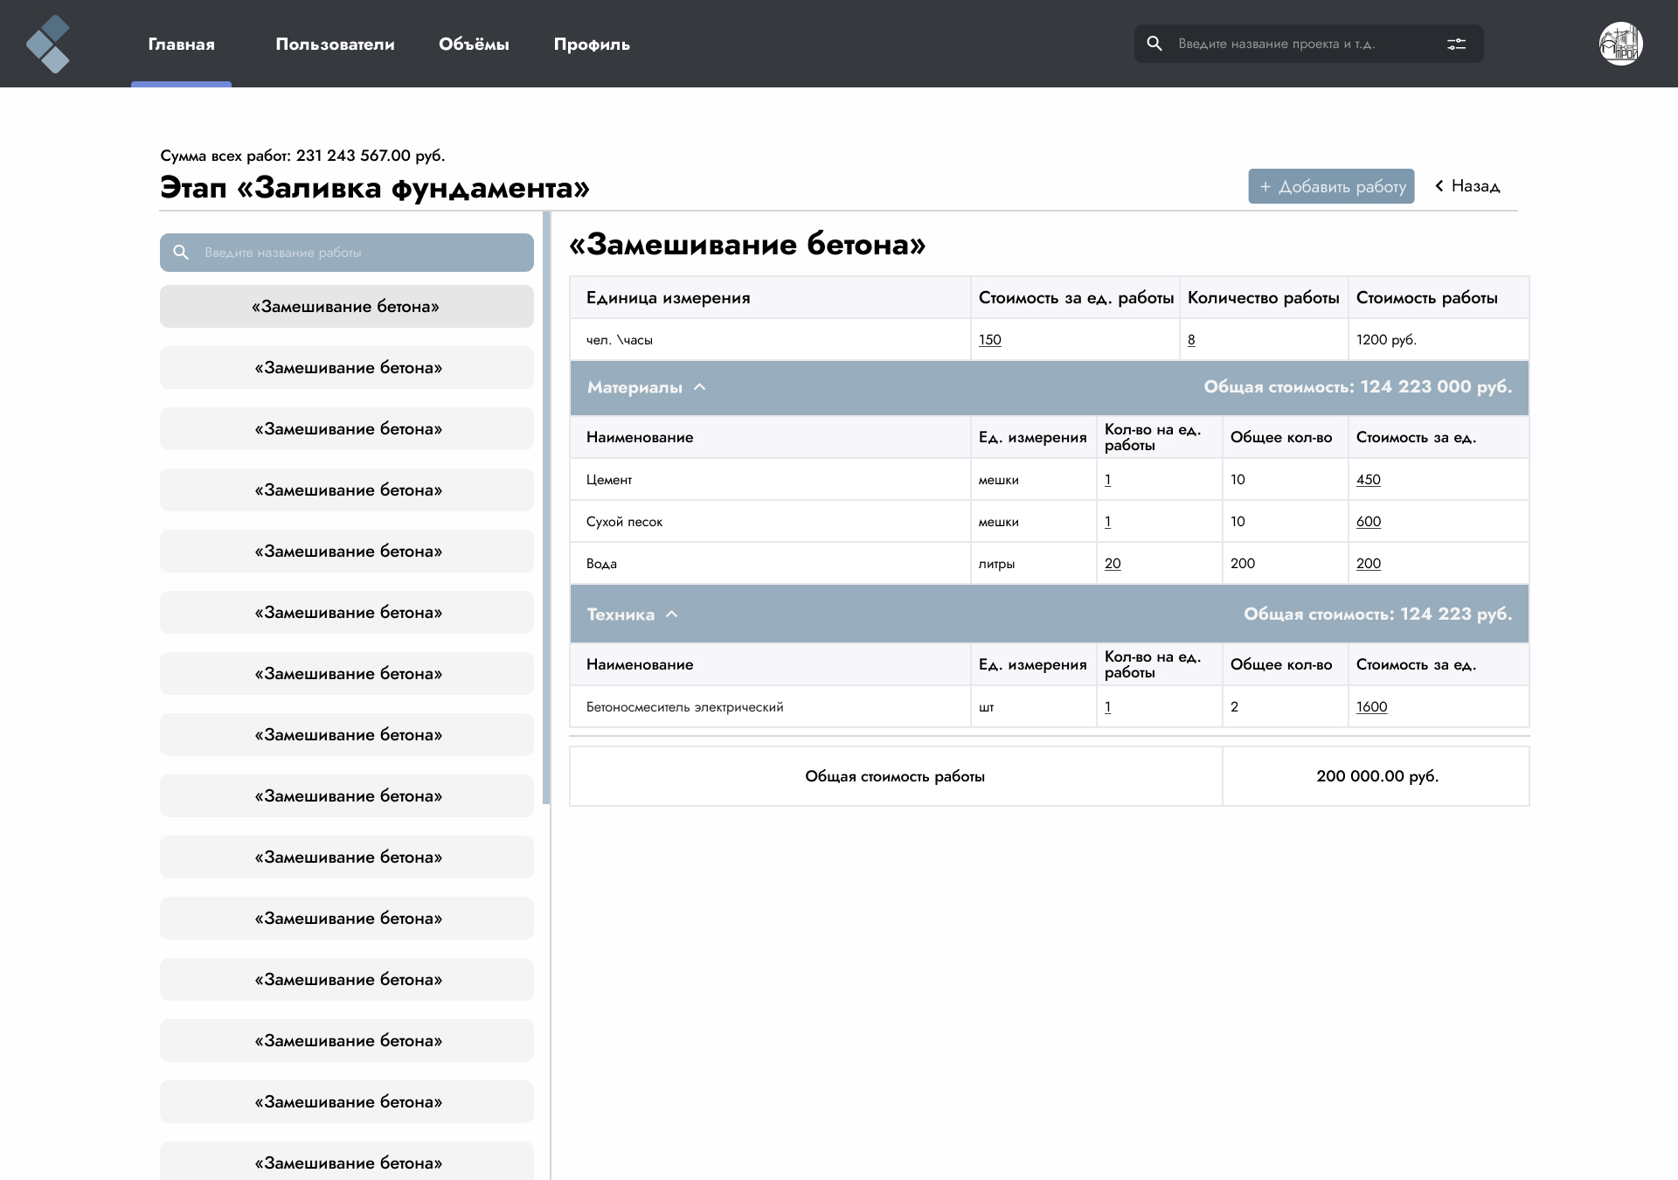Screen dimensions: 1678x1180
Task: Click the 1200 руб. work cost cell
Action: [x=1386, y=340]
